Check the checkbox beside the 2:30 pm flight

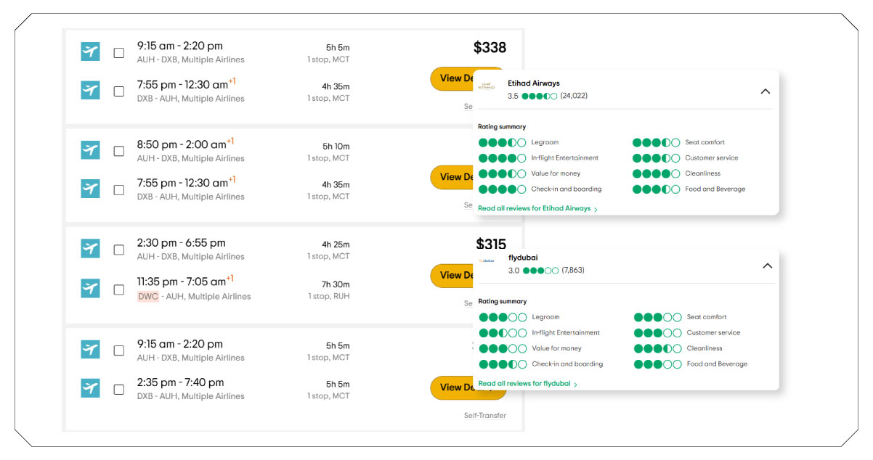(x=118, y=249)
